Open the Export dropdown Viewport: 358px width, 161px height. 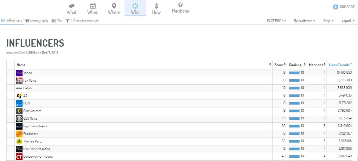click(348, 21)
